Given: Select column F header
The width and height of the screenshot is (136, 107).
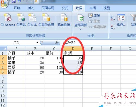Looking at the screenshot, I should [x=111, y=49].
